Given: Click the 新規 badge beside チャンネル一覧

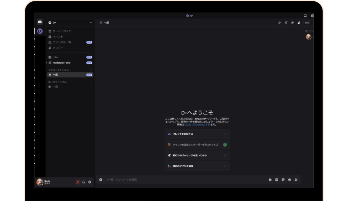Looking at the screenshot, I should click(x=89, y=42).
